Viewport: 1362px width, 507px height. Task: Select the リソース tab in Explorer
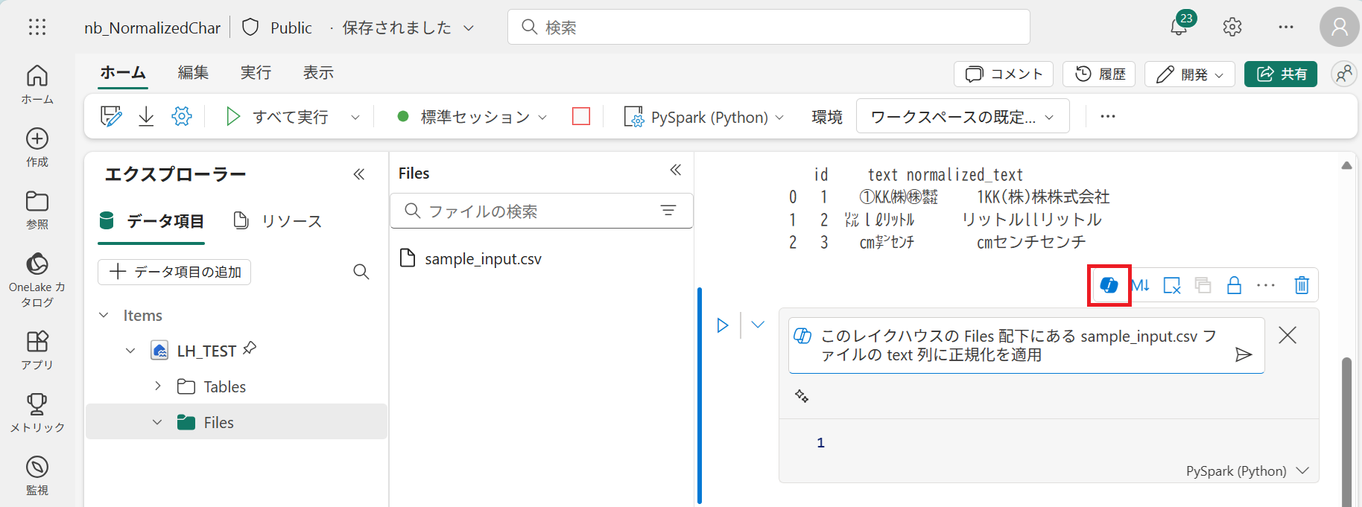pos(278,221)
